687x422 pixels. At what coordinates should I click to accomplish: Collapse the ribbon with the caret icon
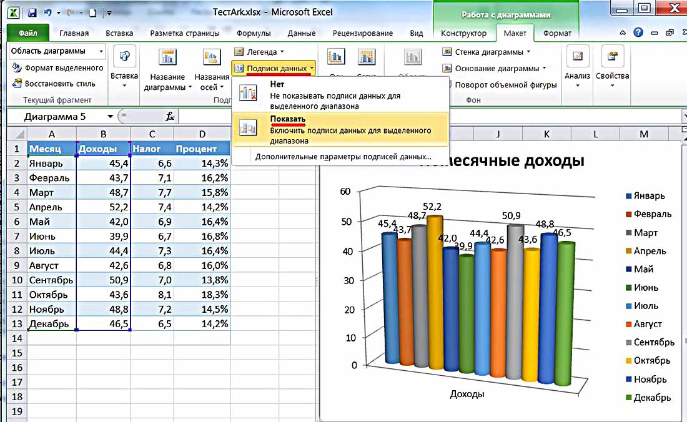(623, 33)
